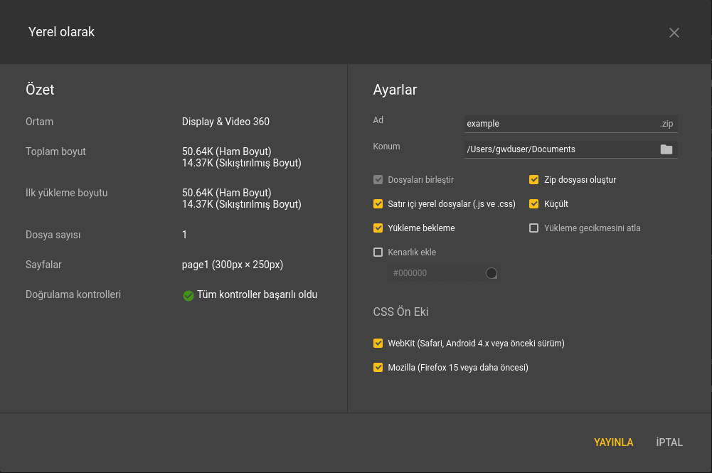Uncheck Satır içi yerel dosyalar checkbox
712x473 pixels.
coord(378,204)
